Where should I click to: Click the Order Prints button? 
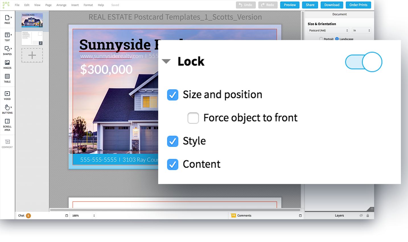(x=358, y=5)
